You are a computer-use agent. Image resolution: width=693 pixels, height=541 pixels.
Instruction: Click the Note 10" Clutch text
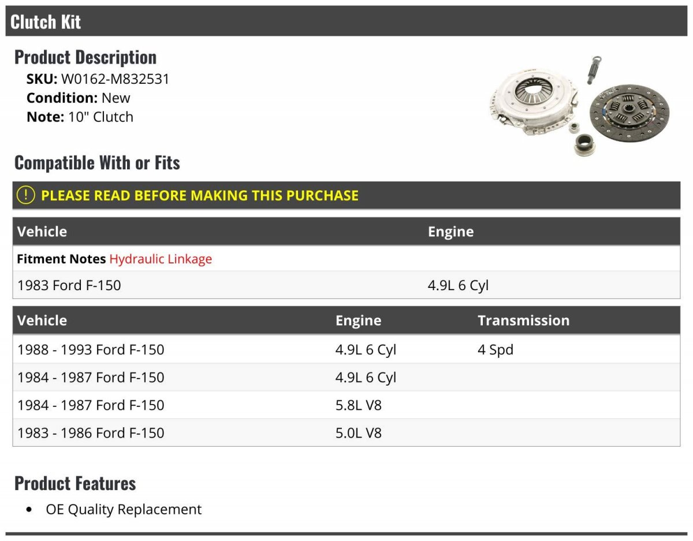coord(80,117)
